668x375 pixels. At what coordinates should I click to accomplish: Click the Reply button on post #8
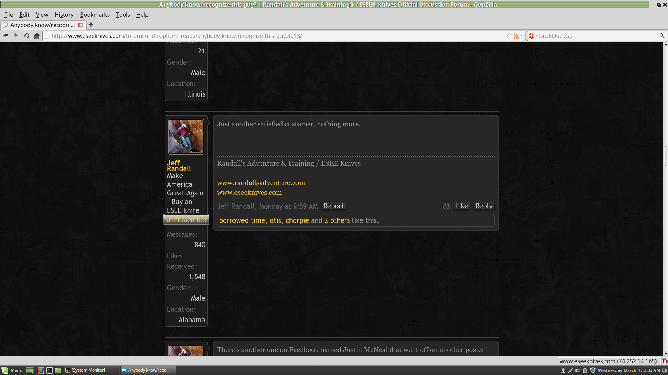(x=484, y=206)
